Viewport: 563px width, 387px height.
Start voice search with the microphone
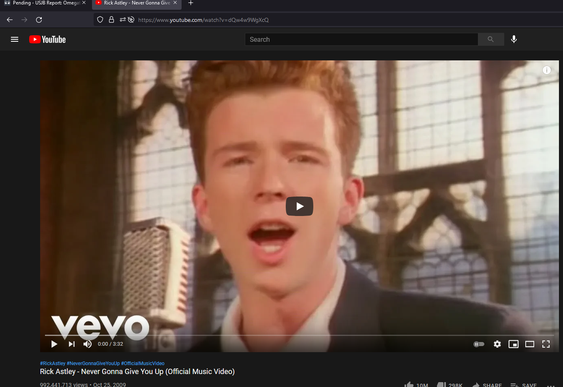coord(514,39)
